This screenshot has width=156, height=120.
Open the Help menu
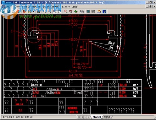(75, 7)
